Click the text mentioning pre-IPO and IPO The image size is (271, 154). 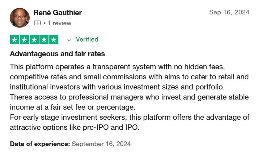[75, 127]
